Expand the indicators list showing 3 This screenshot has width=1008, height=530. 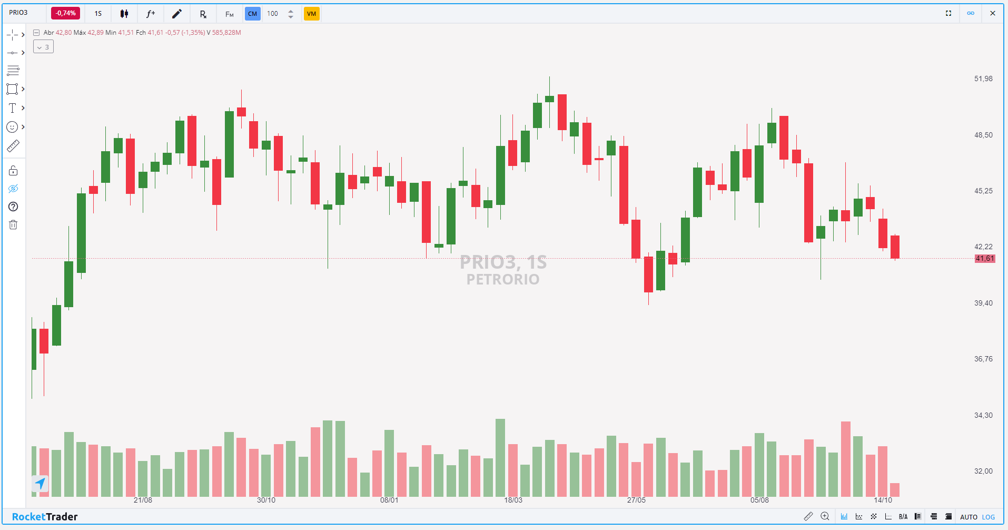[43, 47]
